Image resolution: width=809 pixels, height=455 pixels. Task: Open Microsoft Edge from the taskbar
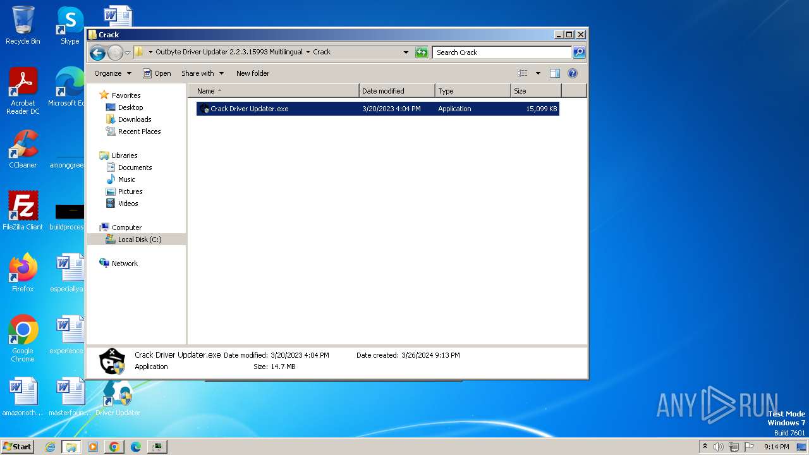tap(136, 447)
